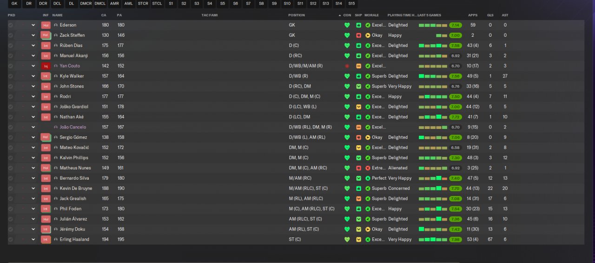Click Ederson's last 5 games form bars
Image resolution: width=595 pixels, height=263 pixels.
click(432, 25)
